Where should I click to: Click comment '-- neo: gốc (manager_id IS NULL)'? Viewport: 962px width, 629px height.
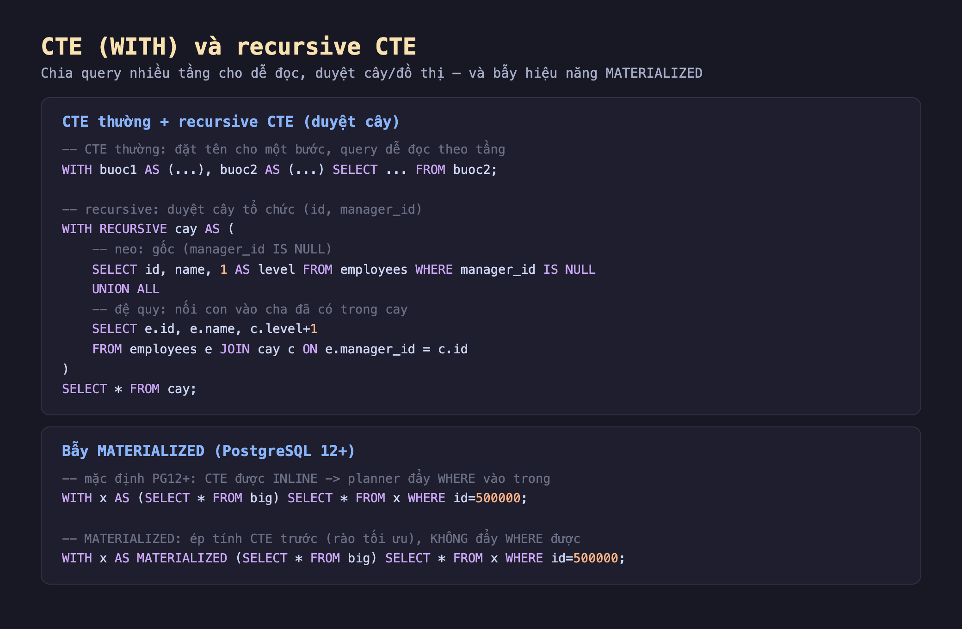(212, 249)
